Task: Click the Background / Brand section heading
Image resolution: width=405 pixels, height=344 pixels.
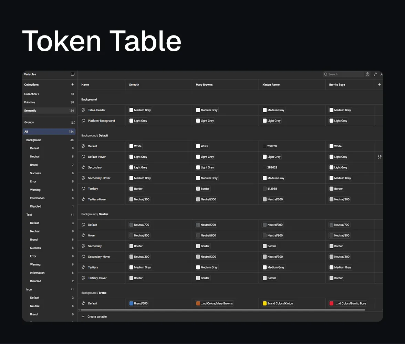Action: click(x=94, y=293)
